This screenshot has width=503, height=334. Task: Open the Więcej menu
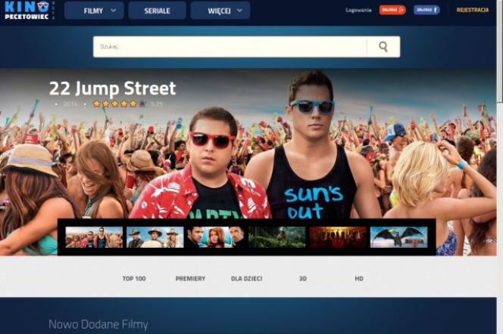(x=220, y=11)
